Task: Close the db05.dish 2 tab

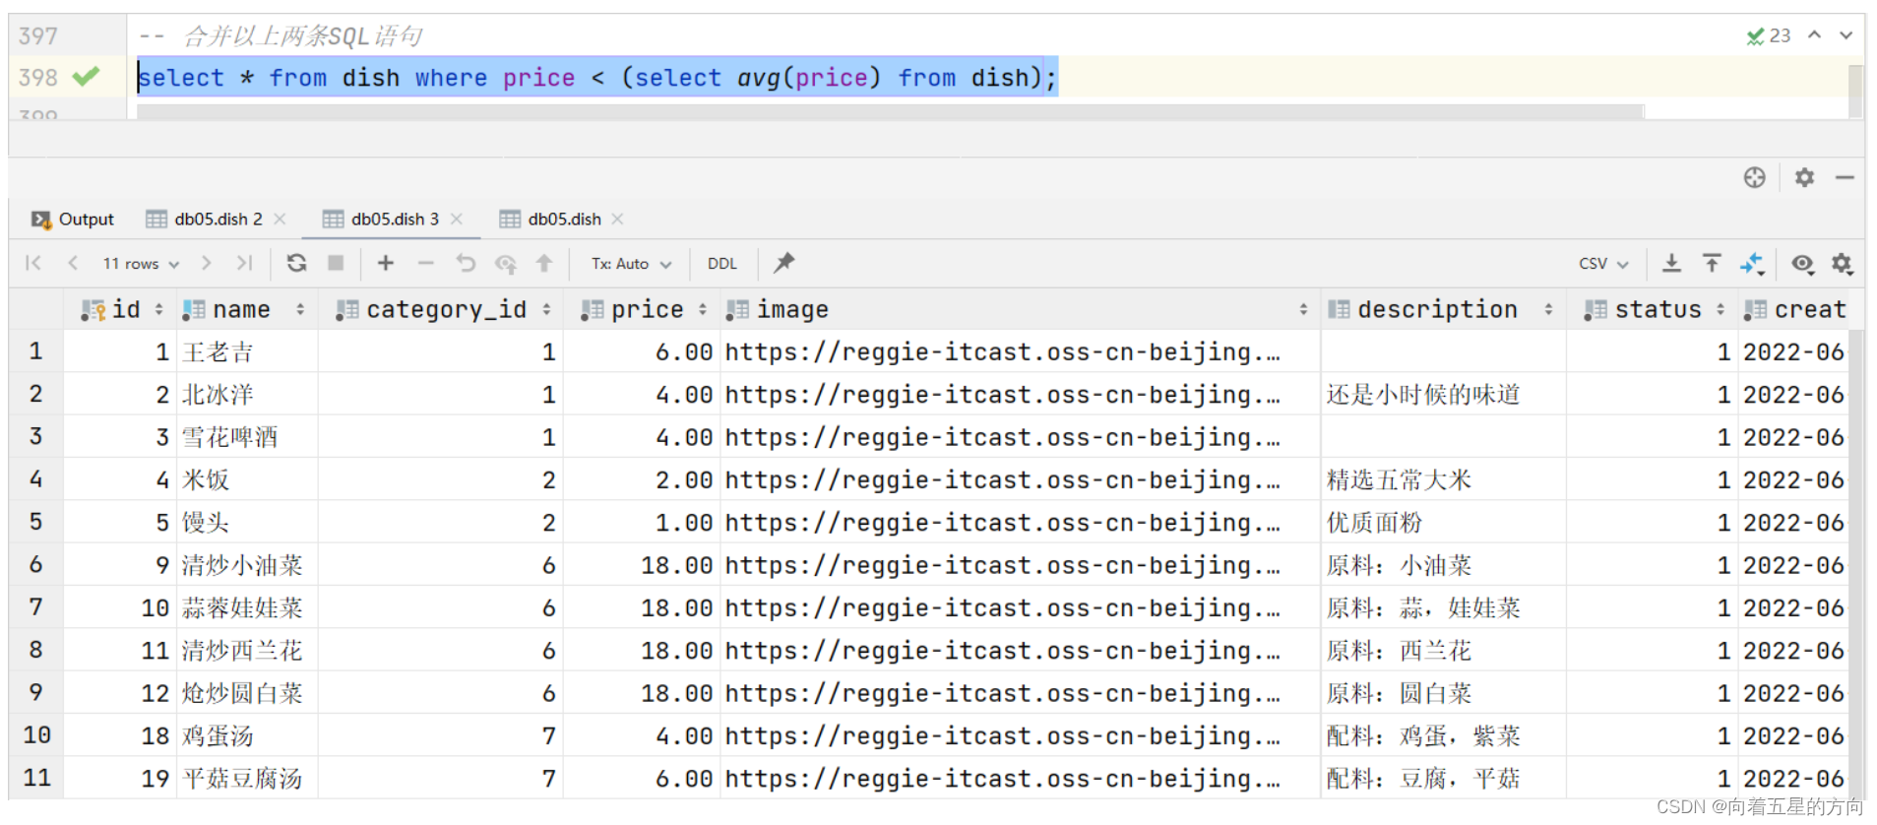Action: tap(280, 219)
